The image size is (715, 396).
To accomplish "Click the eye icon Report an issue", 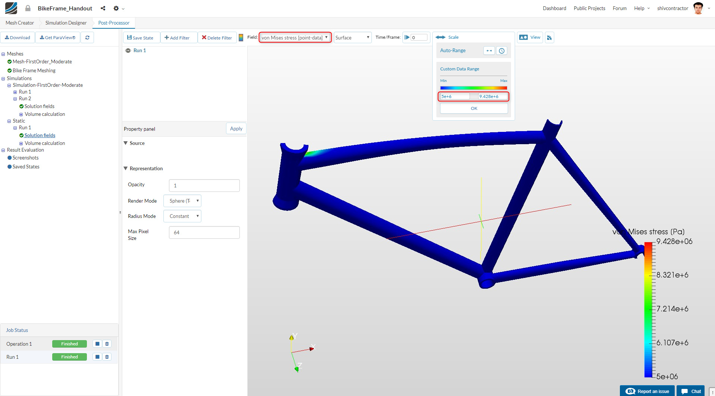I will (630, 391).
